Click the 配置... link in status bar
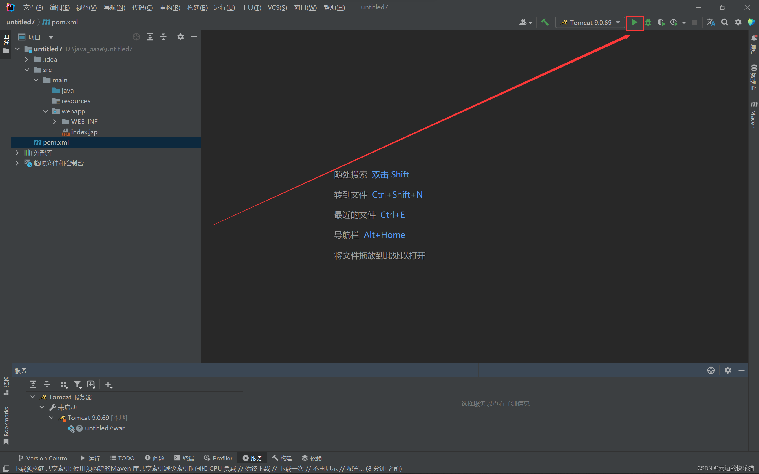 (x=354, y=468)
